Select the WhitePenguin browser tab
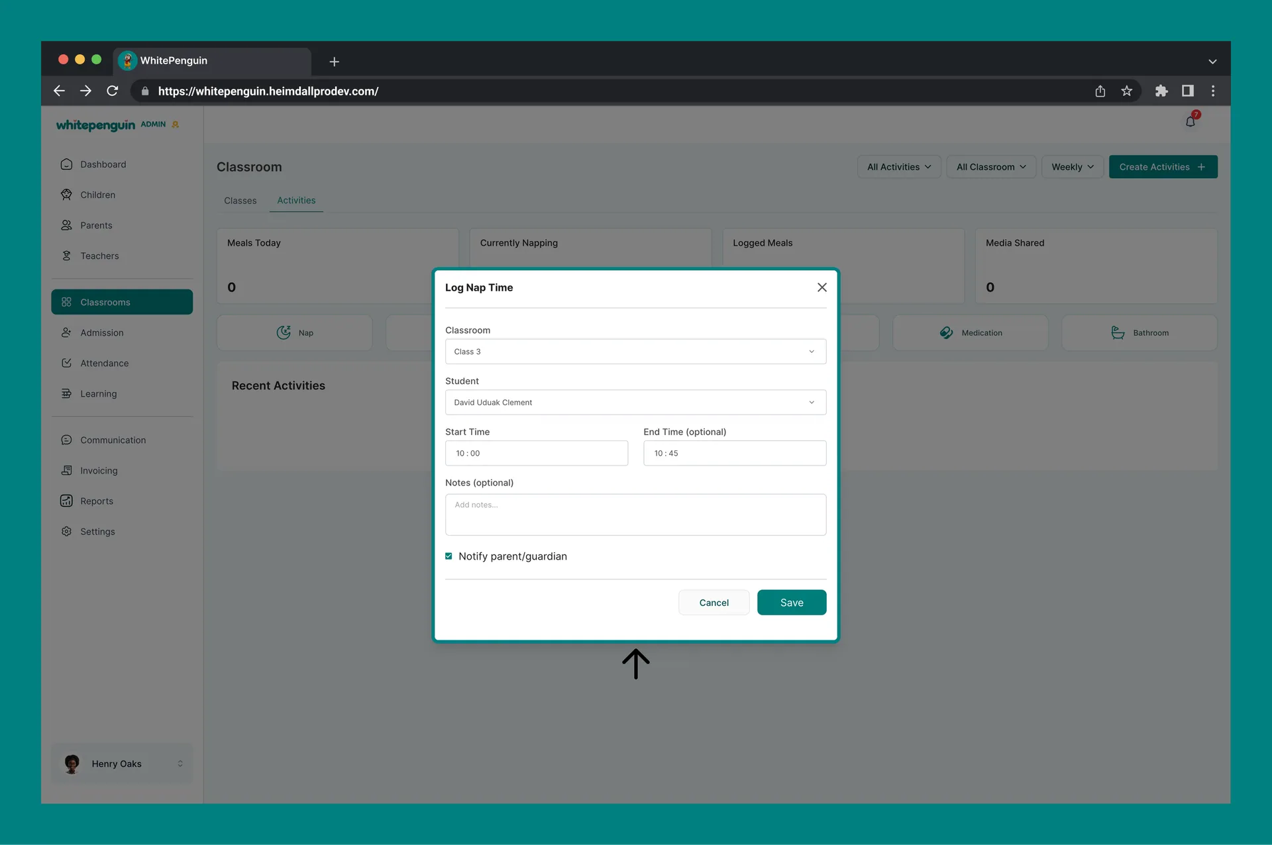 point(212,61)
